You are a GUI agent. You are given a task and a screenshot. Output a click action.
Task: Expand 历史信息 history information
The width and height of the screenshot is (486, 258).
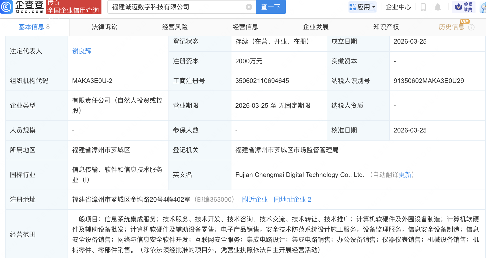(451, 27)
